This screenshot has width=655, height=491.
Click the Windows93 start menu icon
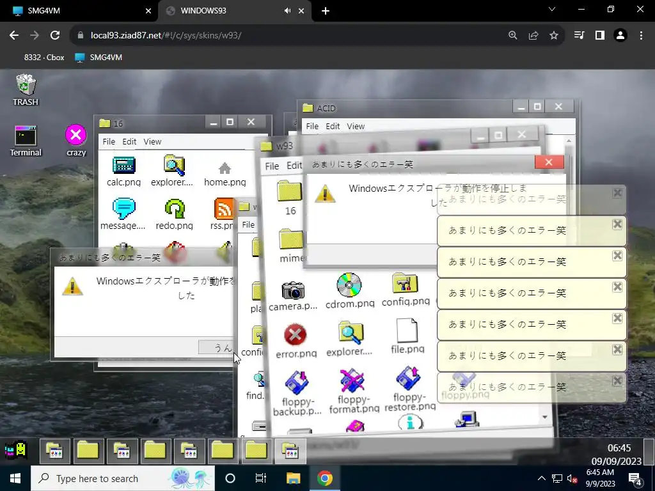coord(16,451)
